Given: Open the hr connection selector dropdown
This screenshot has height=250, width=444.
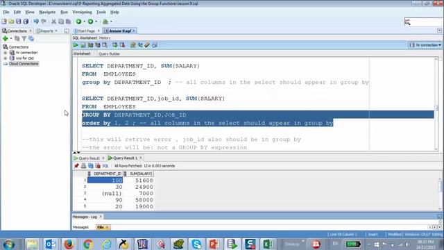Looking at the screenshot, I should [x=425, y=45].
